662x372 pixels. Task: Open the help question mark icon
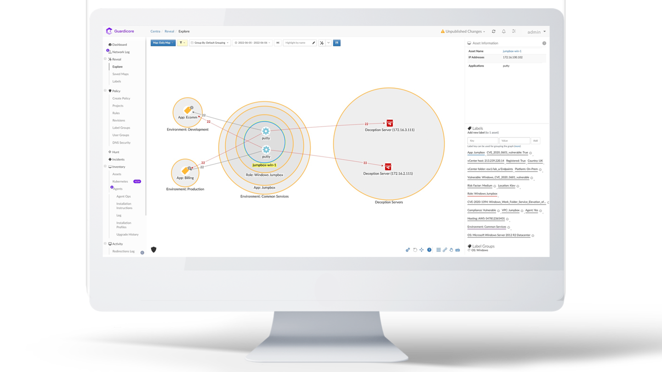coord(429,250)
